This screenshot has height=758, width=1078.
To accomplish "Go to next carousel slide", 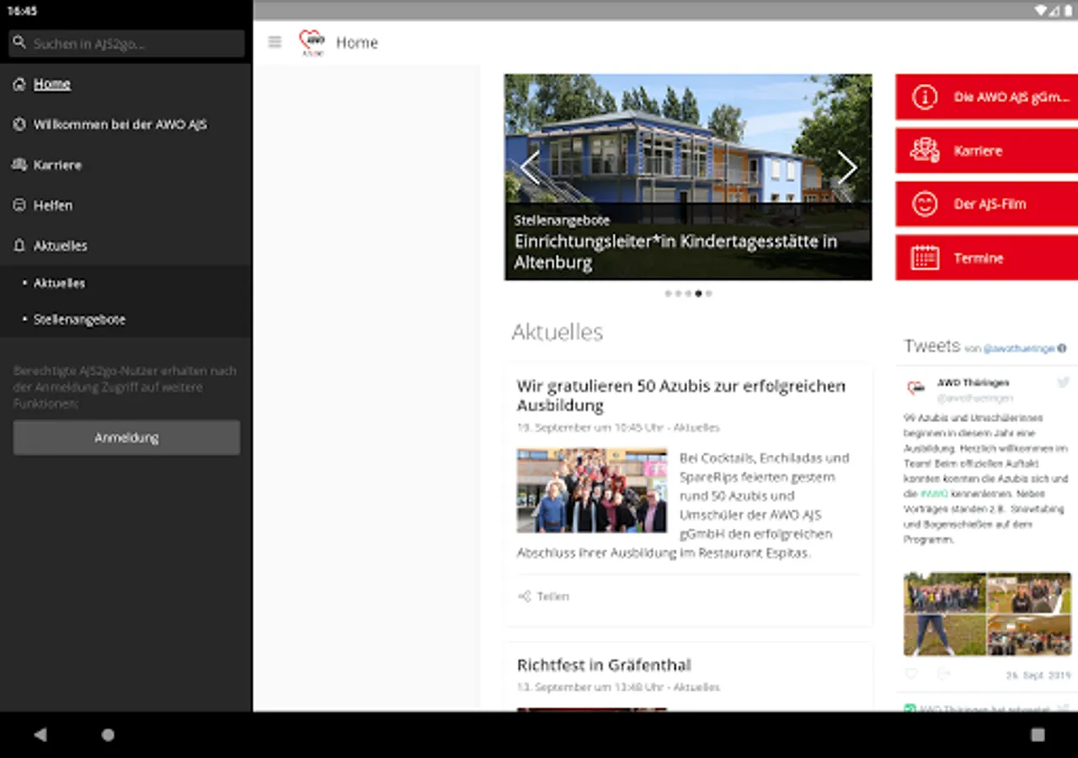I will pos(846,168).
